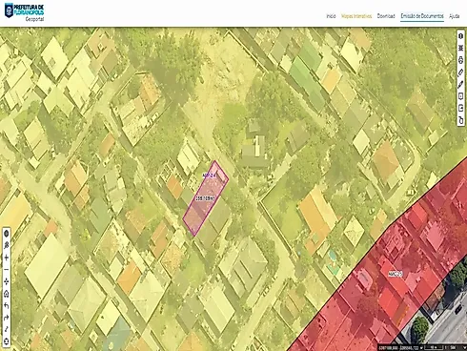467x351 pixels.
Task: Click the ARP-2.4 label on selected parcel
Action: coord(210,175)
